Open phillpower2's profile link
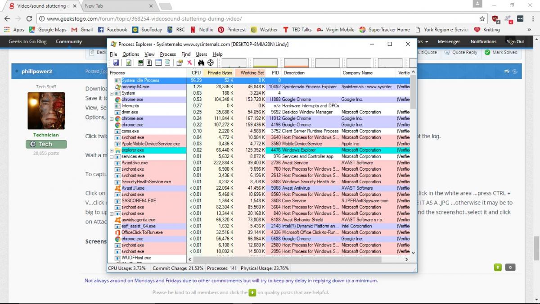Screen dimensions: 540x304 pyautogui.click(x=37, y=71)
